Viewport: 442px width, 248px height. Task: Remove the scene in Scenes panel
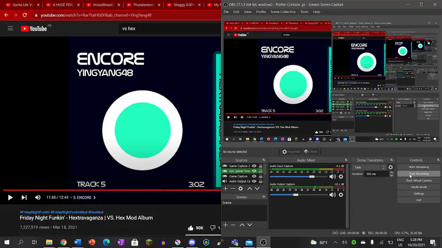click(233, 224)
